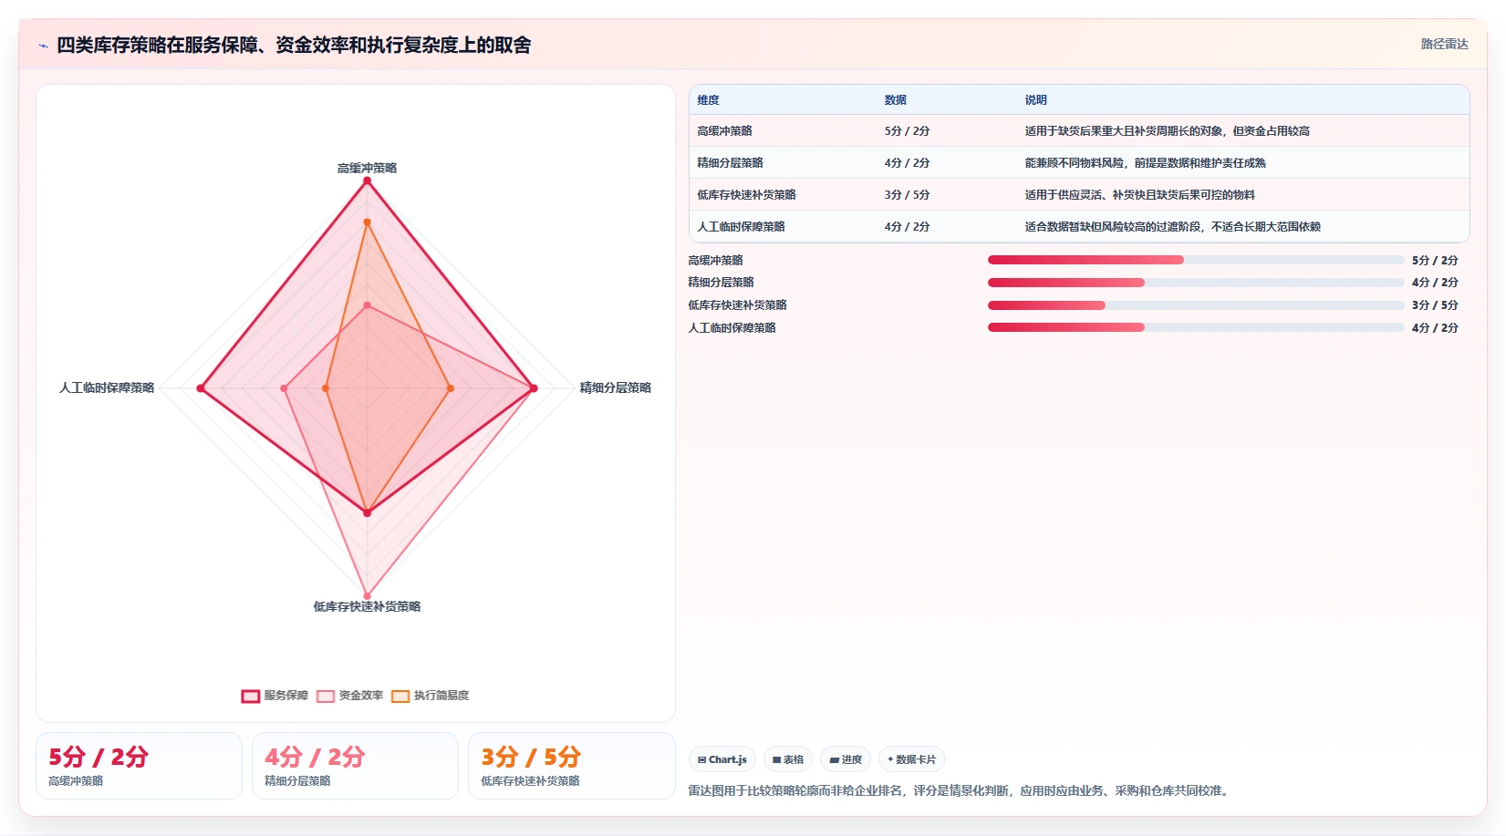The image size is (1506, 836).
Task: Open the 精细分层策略 4分 / 2分 stat card
Action: pyautogui.click(x=355, y=766)
